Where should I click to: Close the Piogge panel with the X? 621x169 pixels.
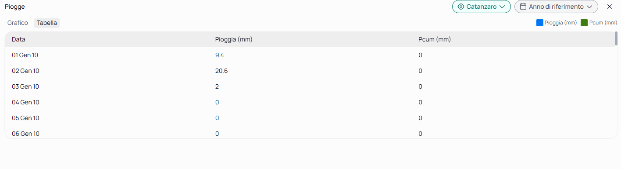pos(609,7)
